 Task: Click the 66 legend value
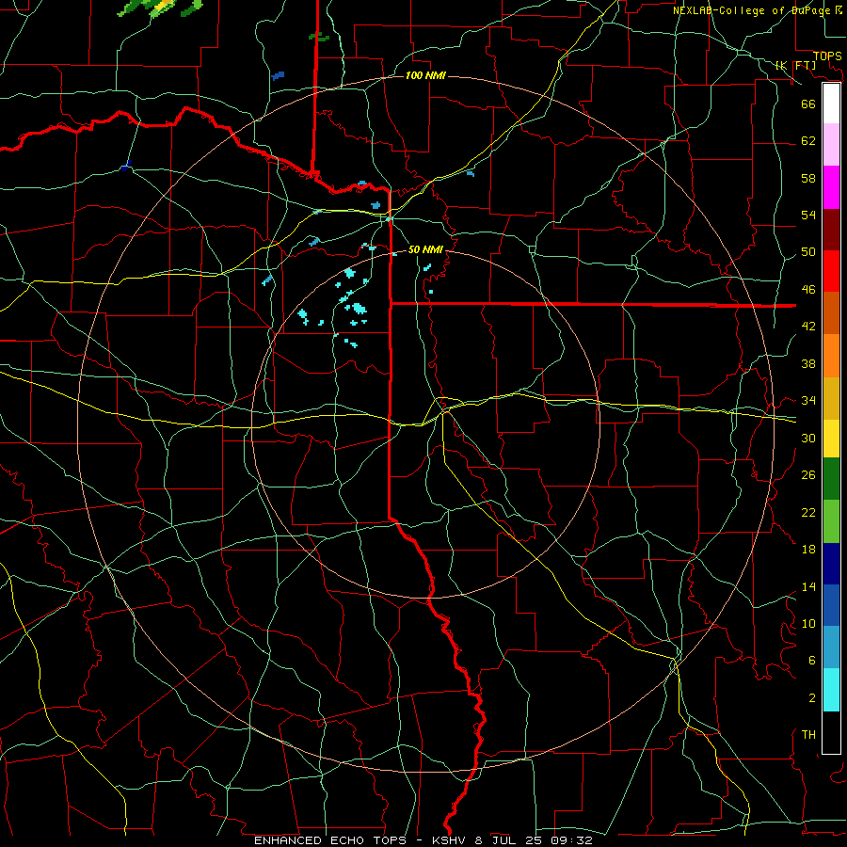(808, 104)
